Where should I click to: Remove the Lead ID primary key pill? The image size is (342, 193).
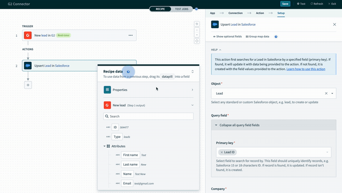222,152
